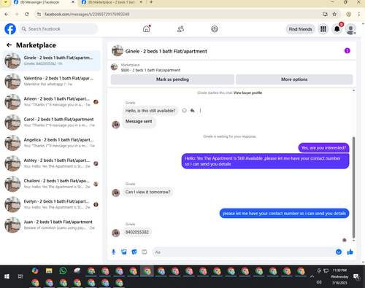Click the voice clip microphone icon
The image size is (365, 288).
[113, 252]
